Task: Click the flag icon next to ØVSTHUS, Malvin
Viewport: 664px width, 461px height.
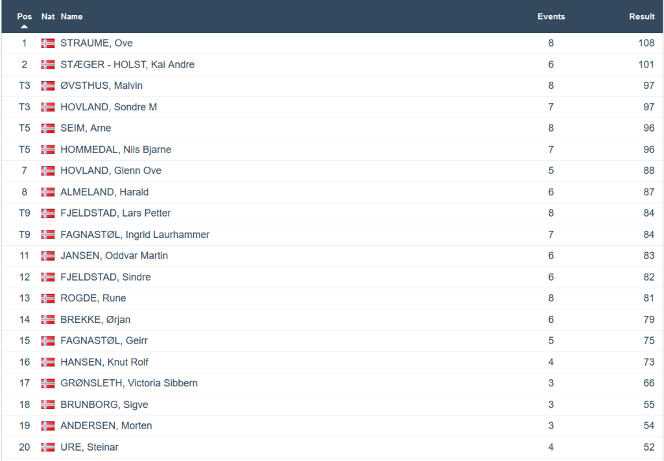Action: [x=48, y=86]
